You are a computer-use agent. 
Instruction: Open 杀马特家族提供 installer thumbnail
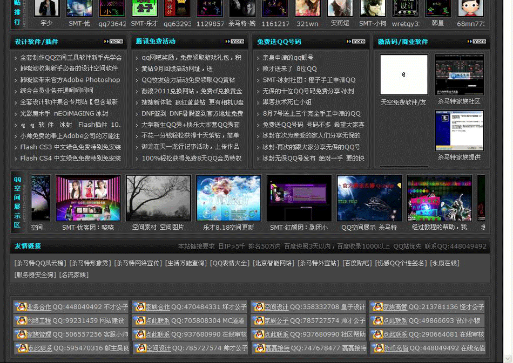click(x=460, y=131)
